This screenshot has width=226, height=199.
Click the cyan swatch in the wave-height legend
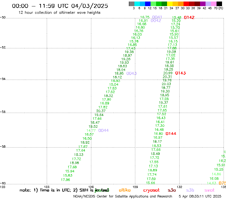click(x=137, y=4)
